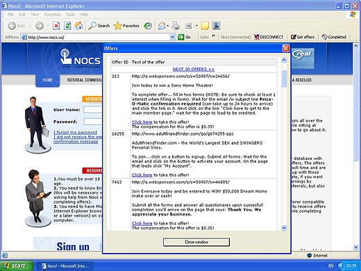Open the address bar dropdown arrow
The image size is (361, 271).
click(172, 37)
